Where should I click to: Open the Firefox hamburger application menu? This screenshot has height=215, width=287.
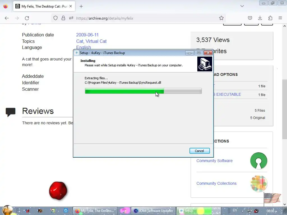pos(280,18)
